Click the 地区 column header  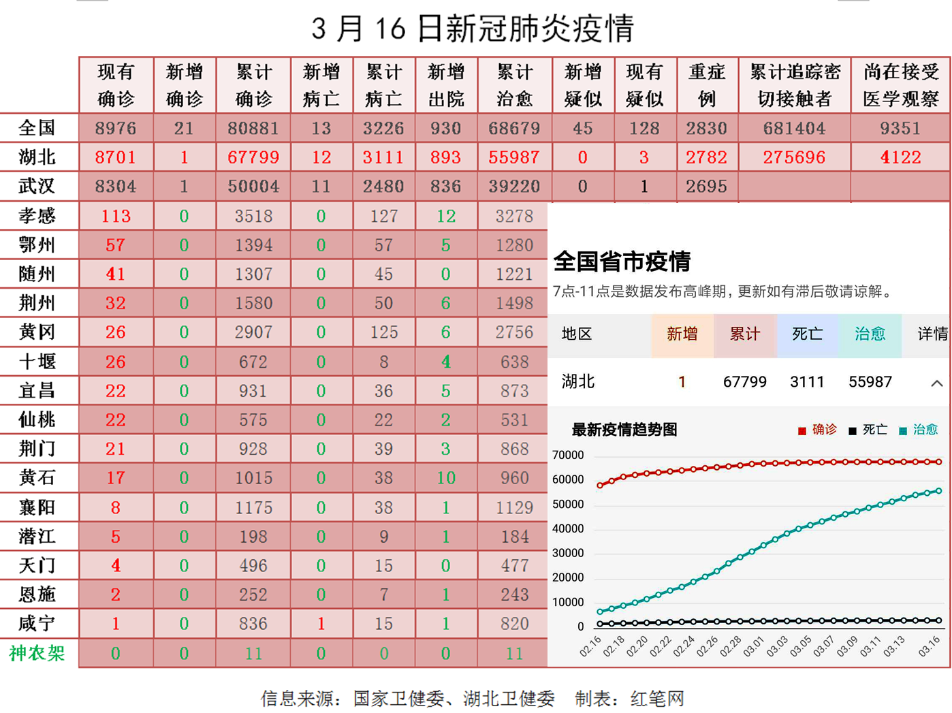pos(577,334)
